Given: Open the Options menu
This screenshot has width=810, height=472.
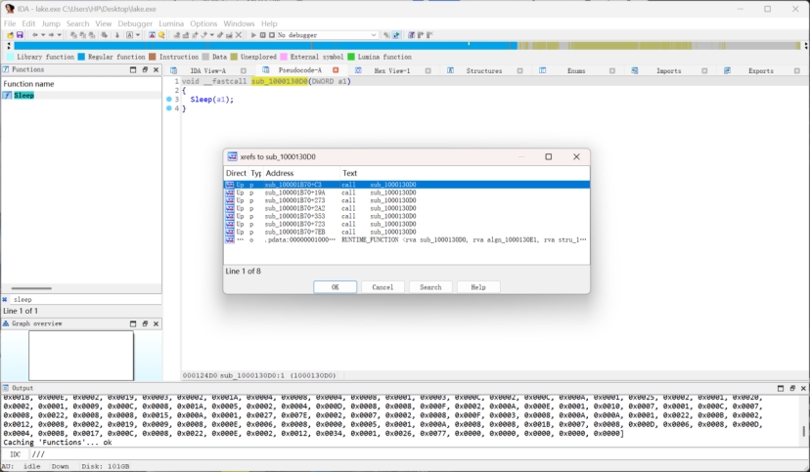Looking at the screenshot, I should 203,23.
